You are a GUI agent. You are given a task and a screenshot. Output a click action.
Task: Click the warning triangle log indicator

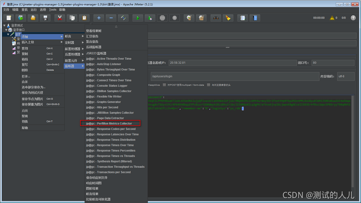tap(332, 18)
